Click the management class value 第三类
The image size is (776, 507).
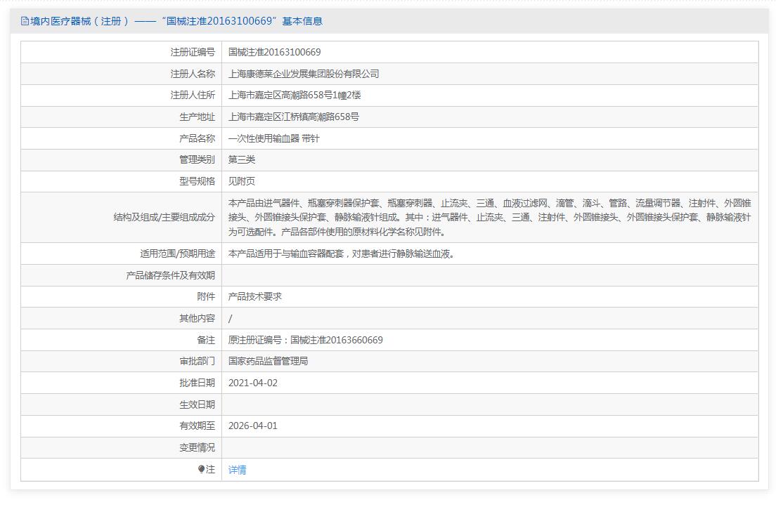pyautogui.click(x=242, y=159)
